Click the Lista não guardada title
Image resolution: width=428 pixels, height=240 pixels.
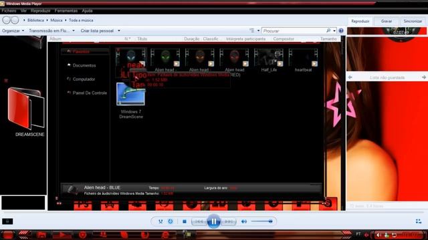387,77
